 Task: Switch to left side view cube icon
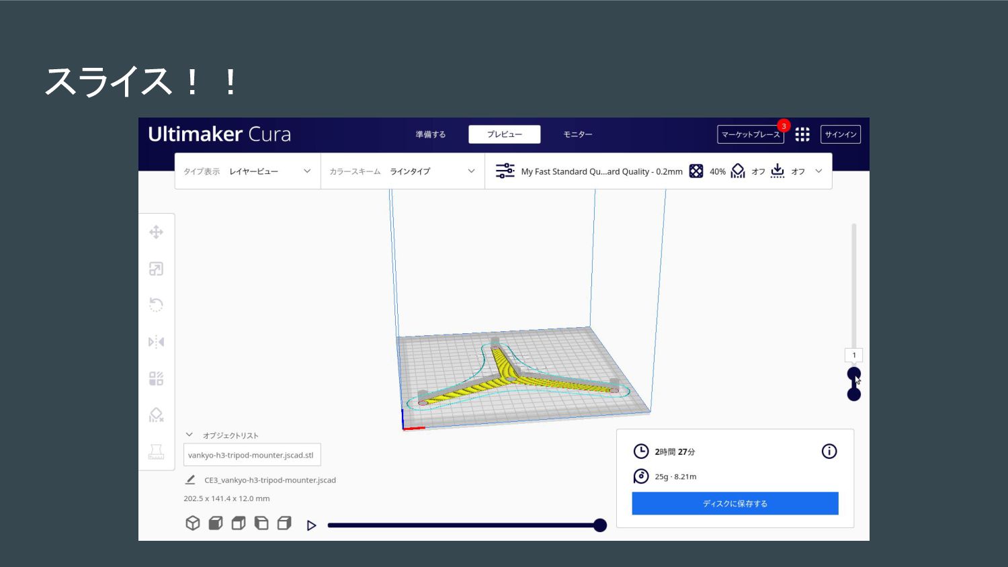coord(261,523)
